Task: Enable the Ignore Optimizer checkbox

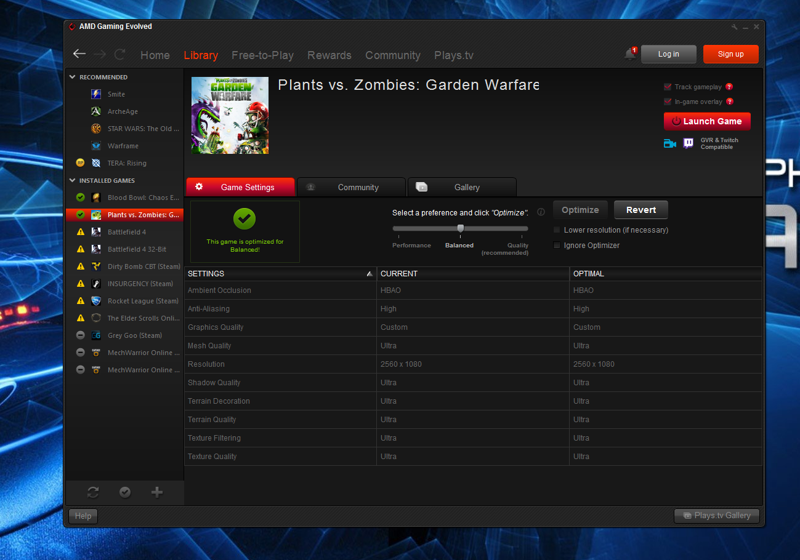Action: pos(557,246)
